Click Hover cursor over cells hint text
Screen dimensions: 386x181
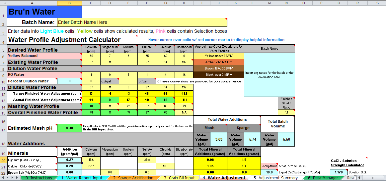216,40
